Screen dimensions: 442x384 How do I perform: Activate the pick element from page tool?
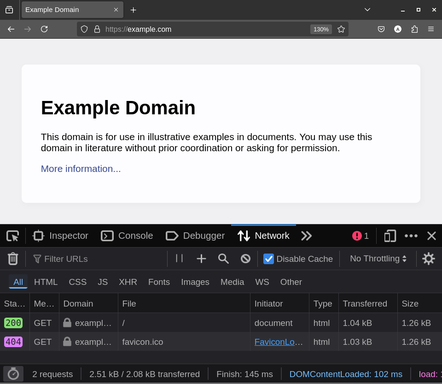[13, 236]
